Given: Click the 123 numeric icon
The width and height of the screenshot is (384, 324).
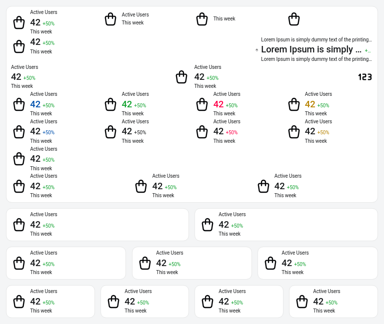Looking at the screenshot, I should coord(365,77).
